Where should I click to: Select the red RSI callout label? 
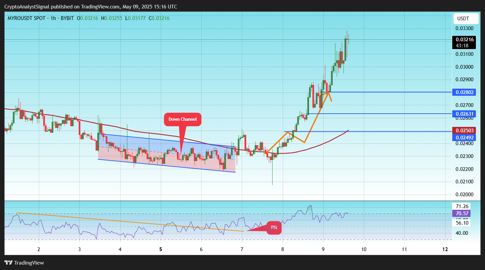point(274,228)
